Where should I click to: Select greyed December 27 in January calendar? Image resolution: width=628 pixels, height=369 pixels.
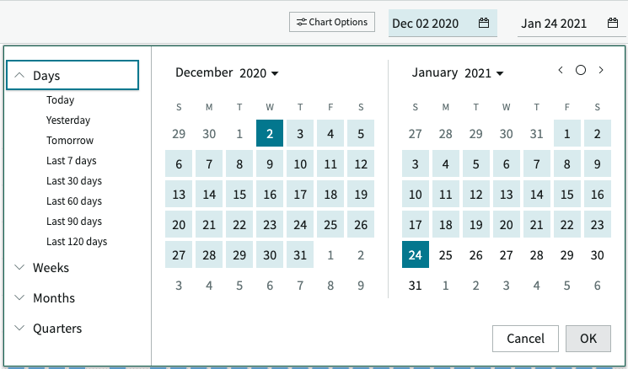(416, 133)
